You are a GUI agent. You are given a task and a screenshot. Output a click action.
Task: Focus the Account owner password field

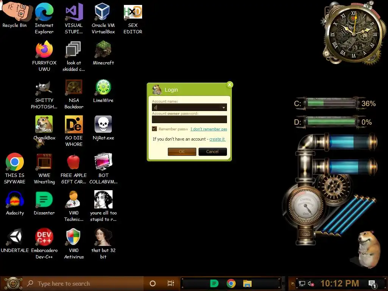point(189,119)
